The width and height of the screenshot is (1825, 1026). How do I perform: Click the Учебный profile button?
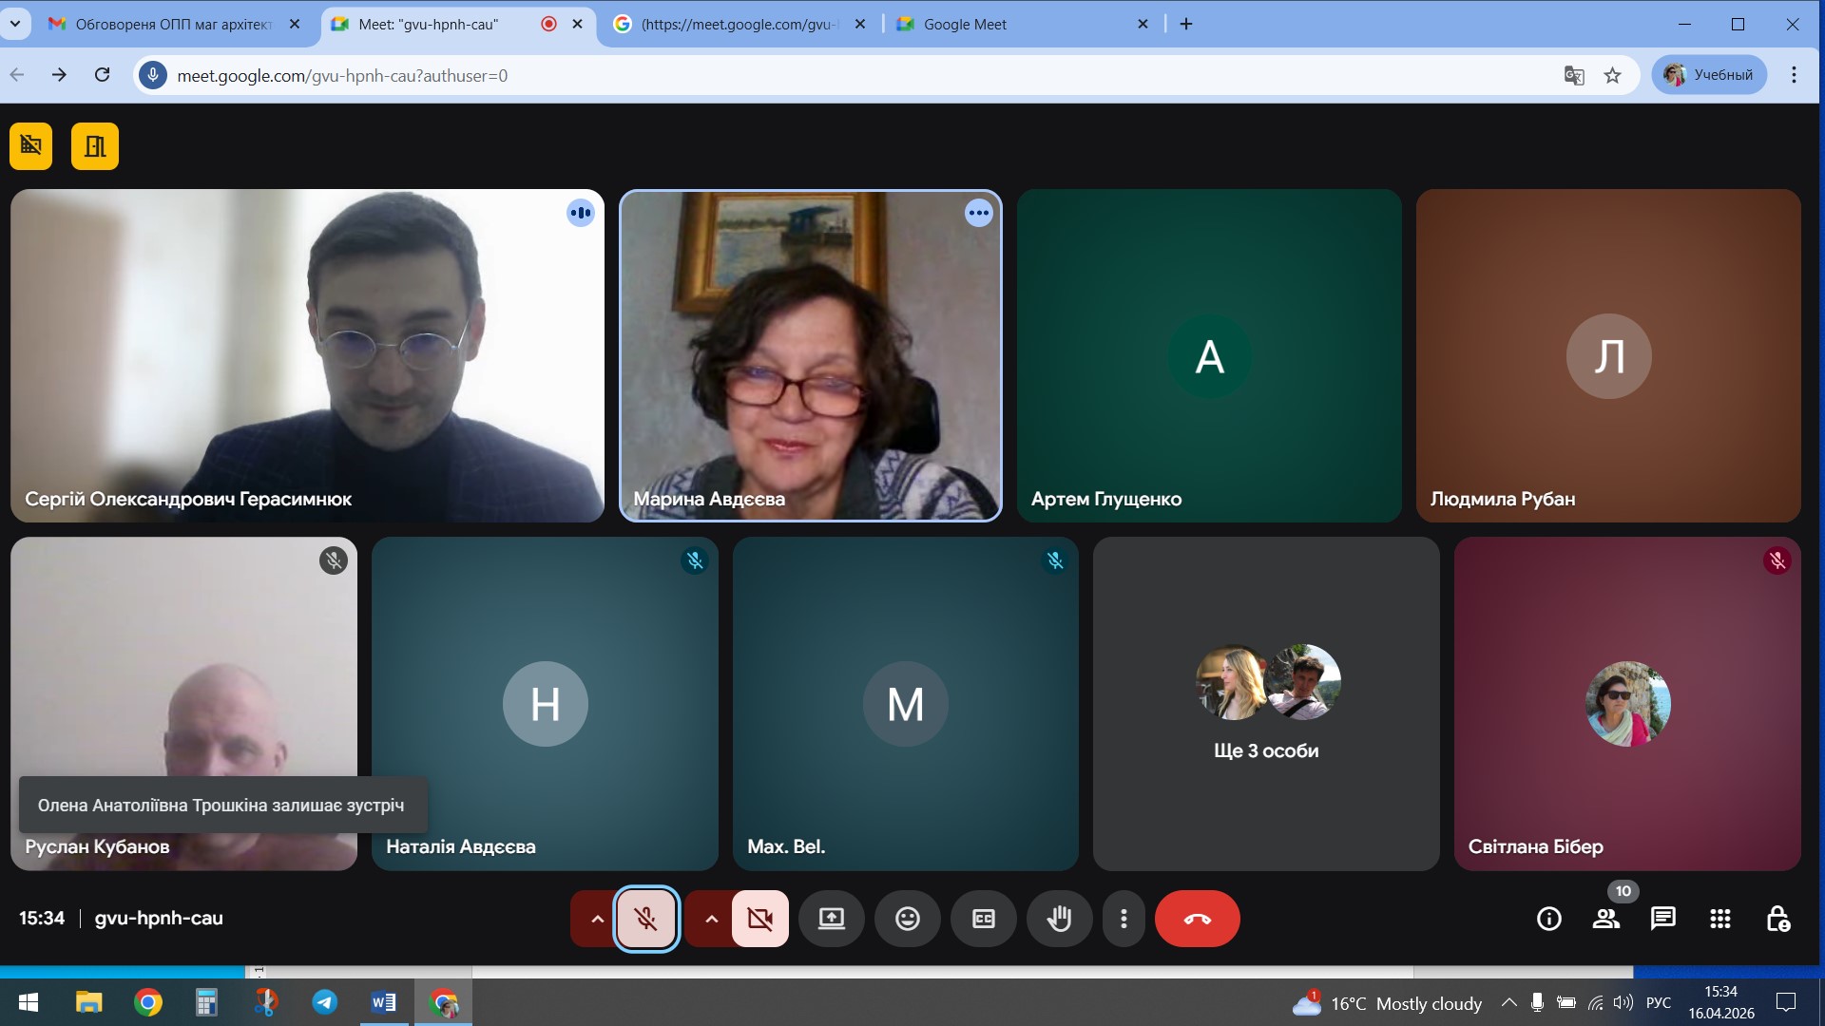(x=1709, y=75)
